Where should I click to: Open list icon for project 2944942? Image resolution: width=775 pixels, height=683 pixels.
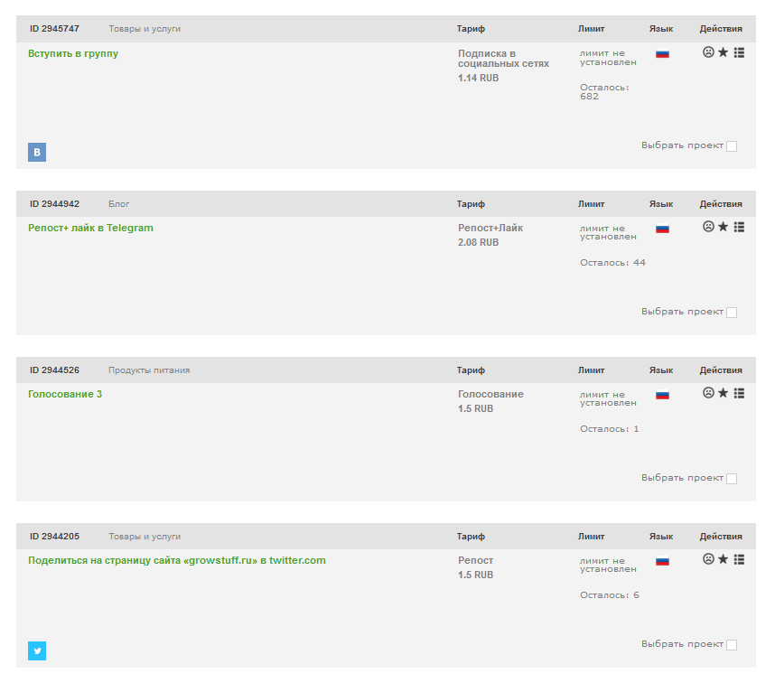tap(739, 227)
